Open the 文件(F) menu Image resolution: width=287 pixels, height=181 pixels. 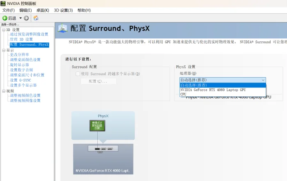click(8, 10)
